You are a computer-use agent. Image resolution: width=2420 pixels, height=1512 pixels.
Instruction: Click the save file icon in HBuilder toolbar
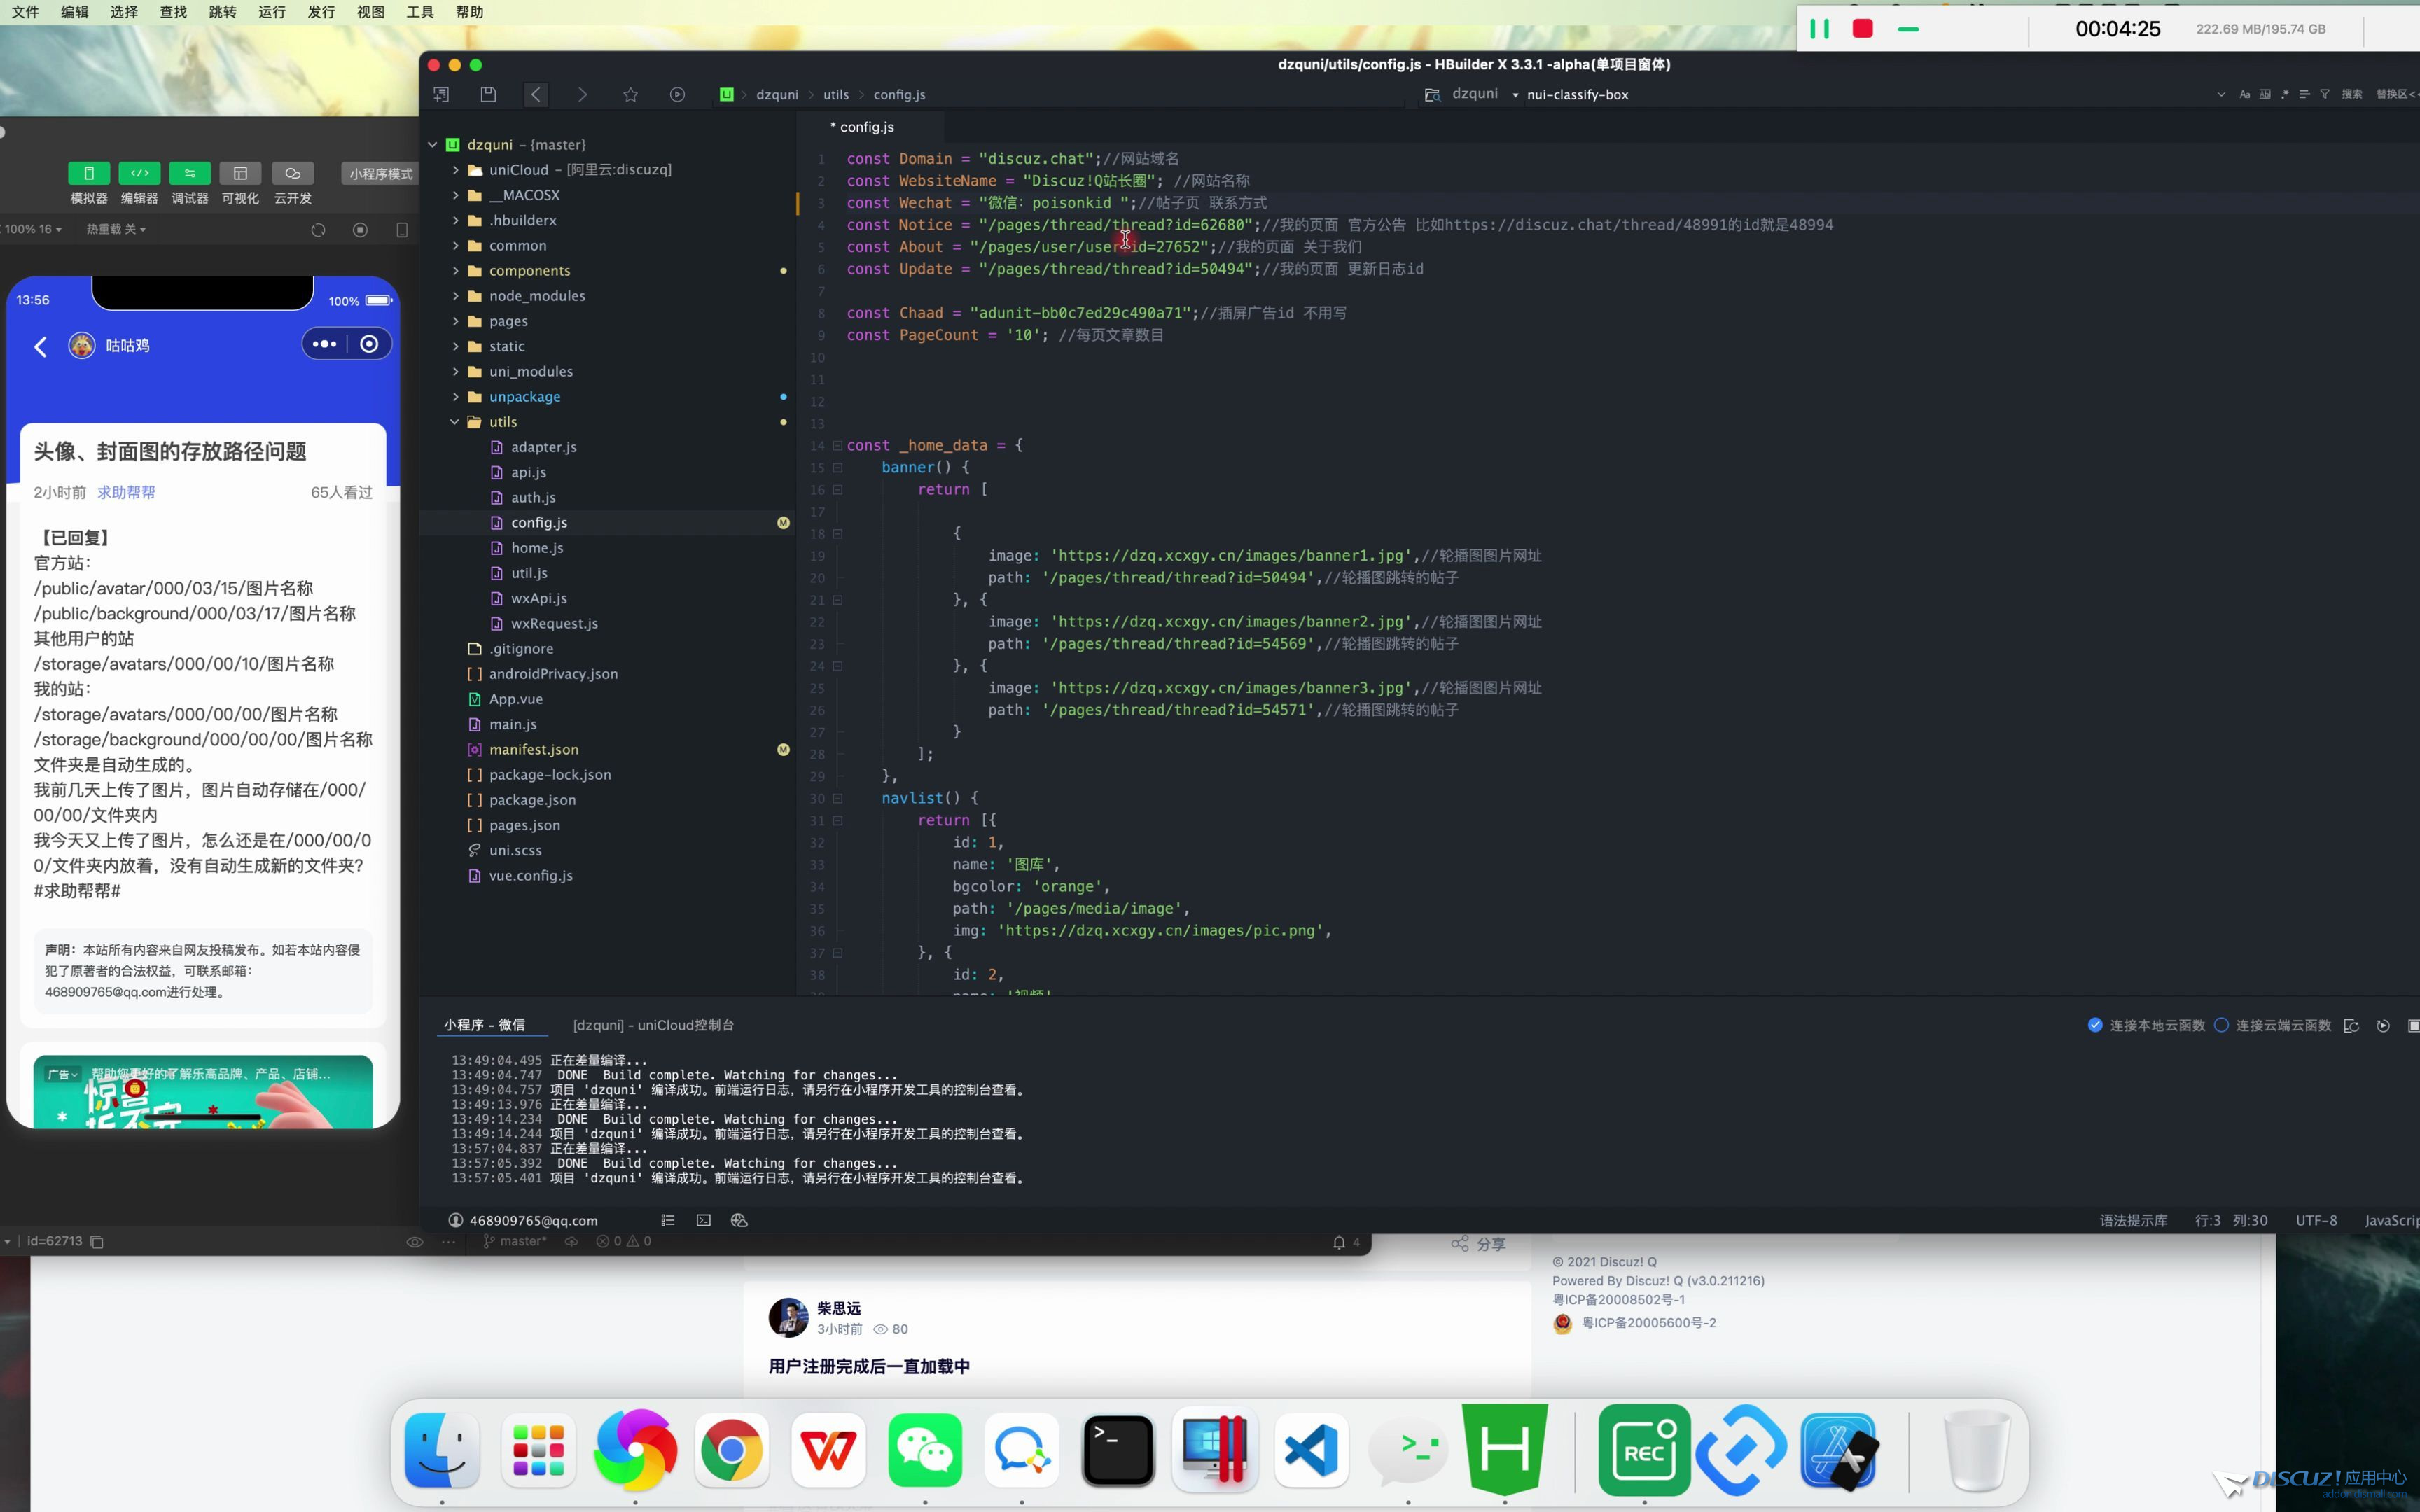tap(488, 94)
